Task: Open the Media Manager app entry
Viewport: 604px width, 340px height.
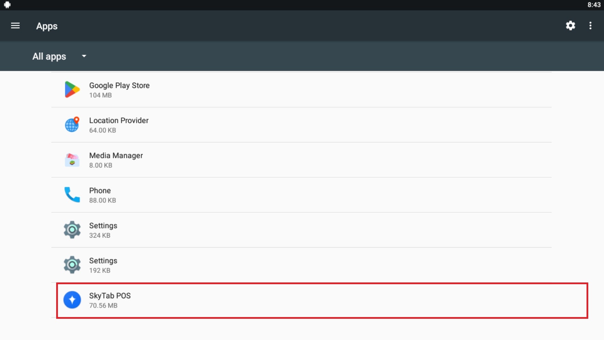Action: click(x=301, y=160)
